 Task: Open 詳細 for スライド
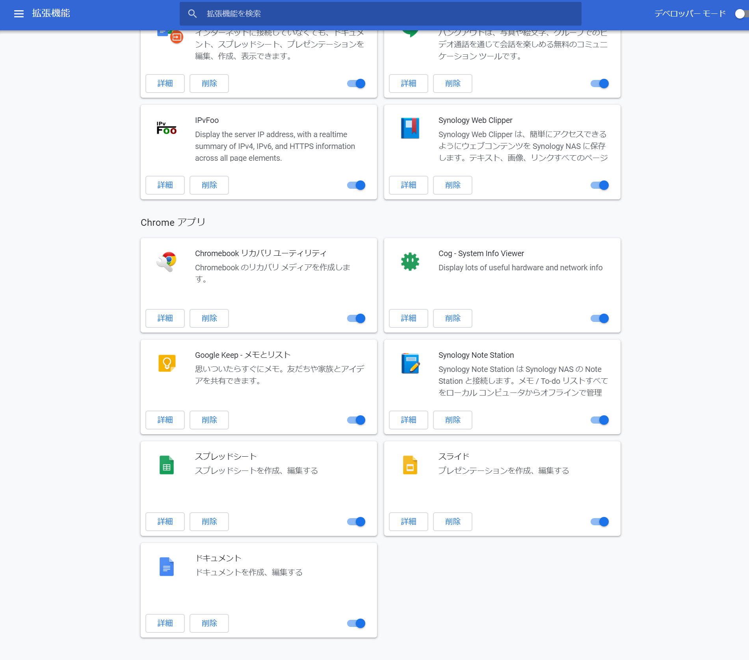pos(409,522)
